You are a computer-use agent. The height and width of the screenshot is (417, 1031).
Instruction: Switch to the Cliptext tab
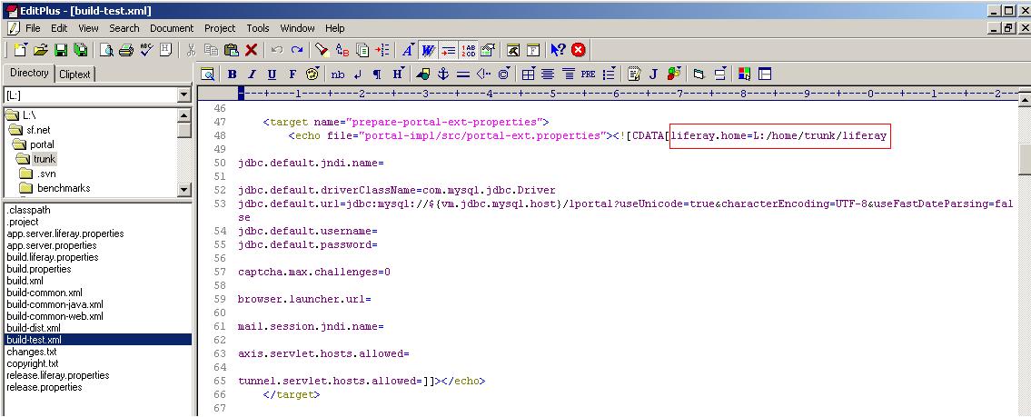[x=74, y=74]
